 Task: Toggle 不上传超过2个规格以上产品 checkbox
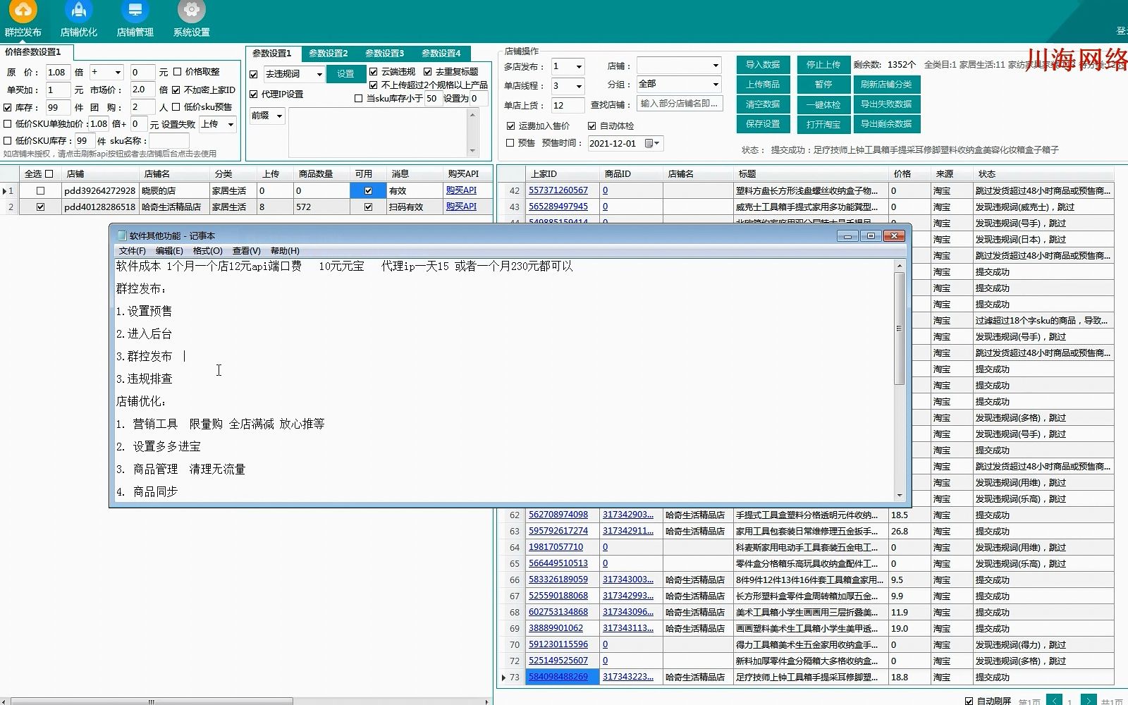[x=374, y=85]
